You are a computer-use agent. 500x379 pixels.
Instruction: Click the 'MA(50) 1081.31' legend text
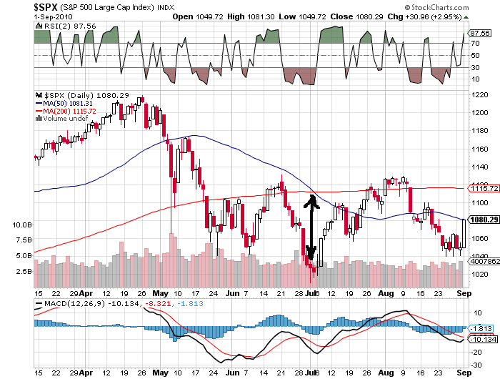coord(68,104)
